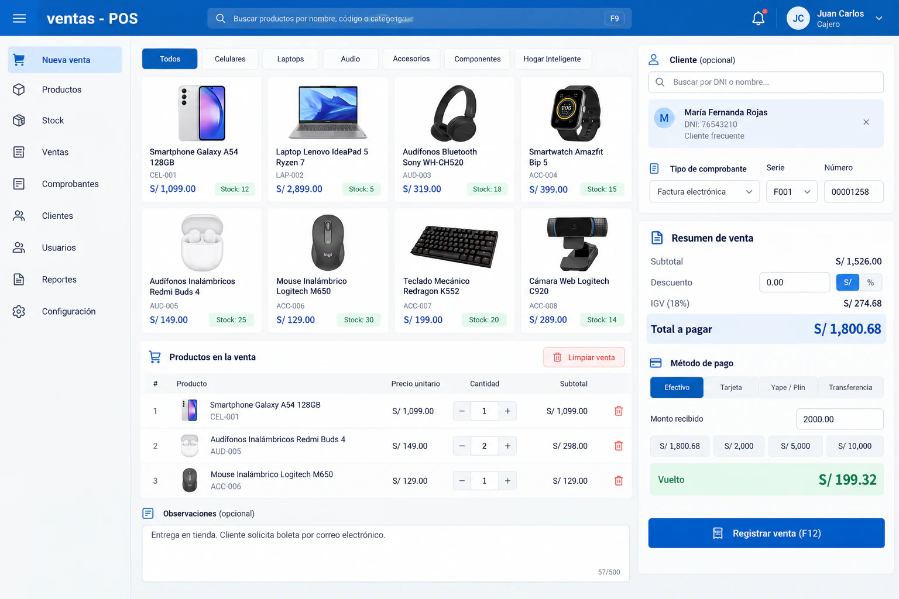
Task: Expand the Juan Carlos user menu
Action: [x=835, y=18]
